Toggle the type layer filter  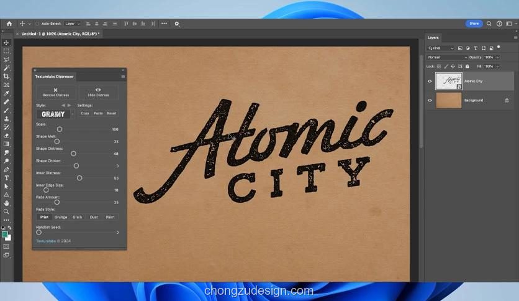pyautogui.click(x=476, y=48)
